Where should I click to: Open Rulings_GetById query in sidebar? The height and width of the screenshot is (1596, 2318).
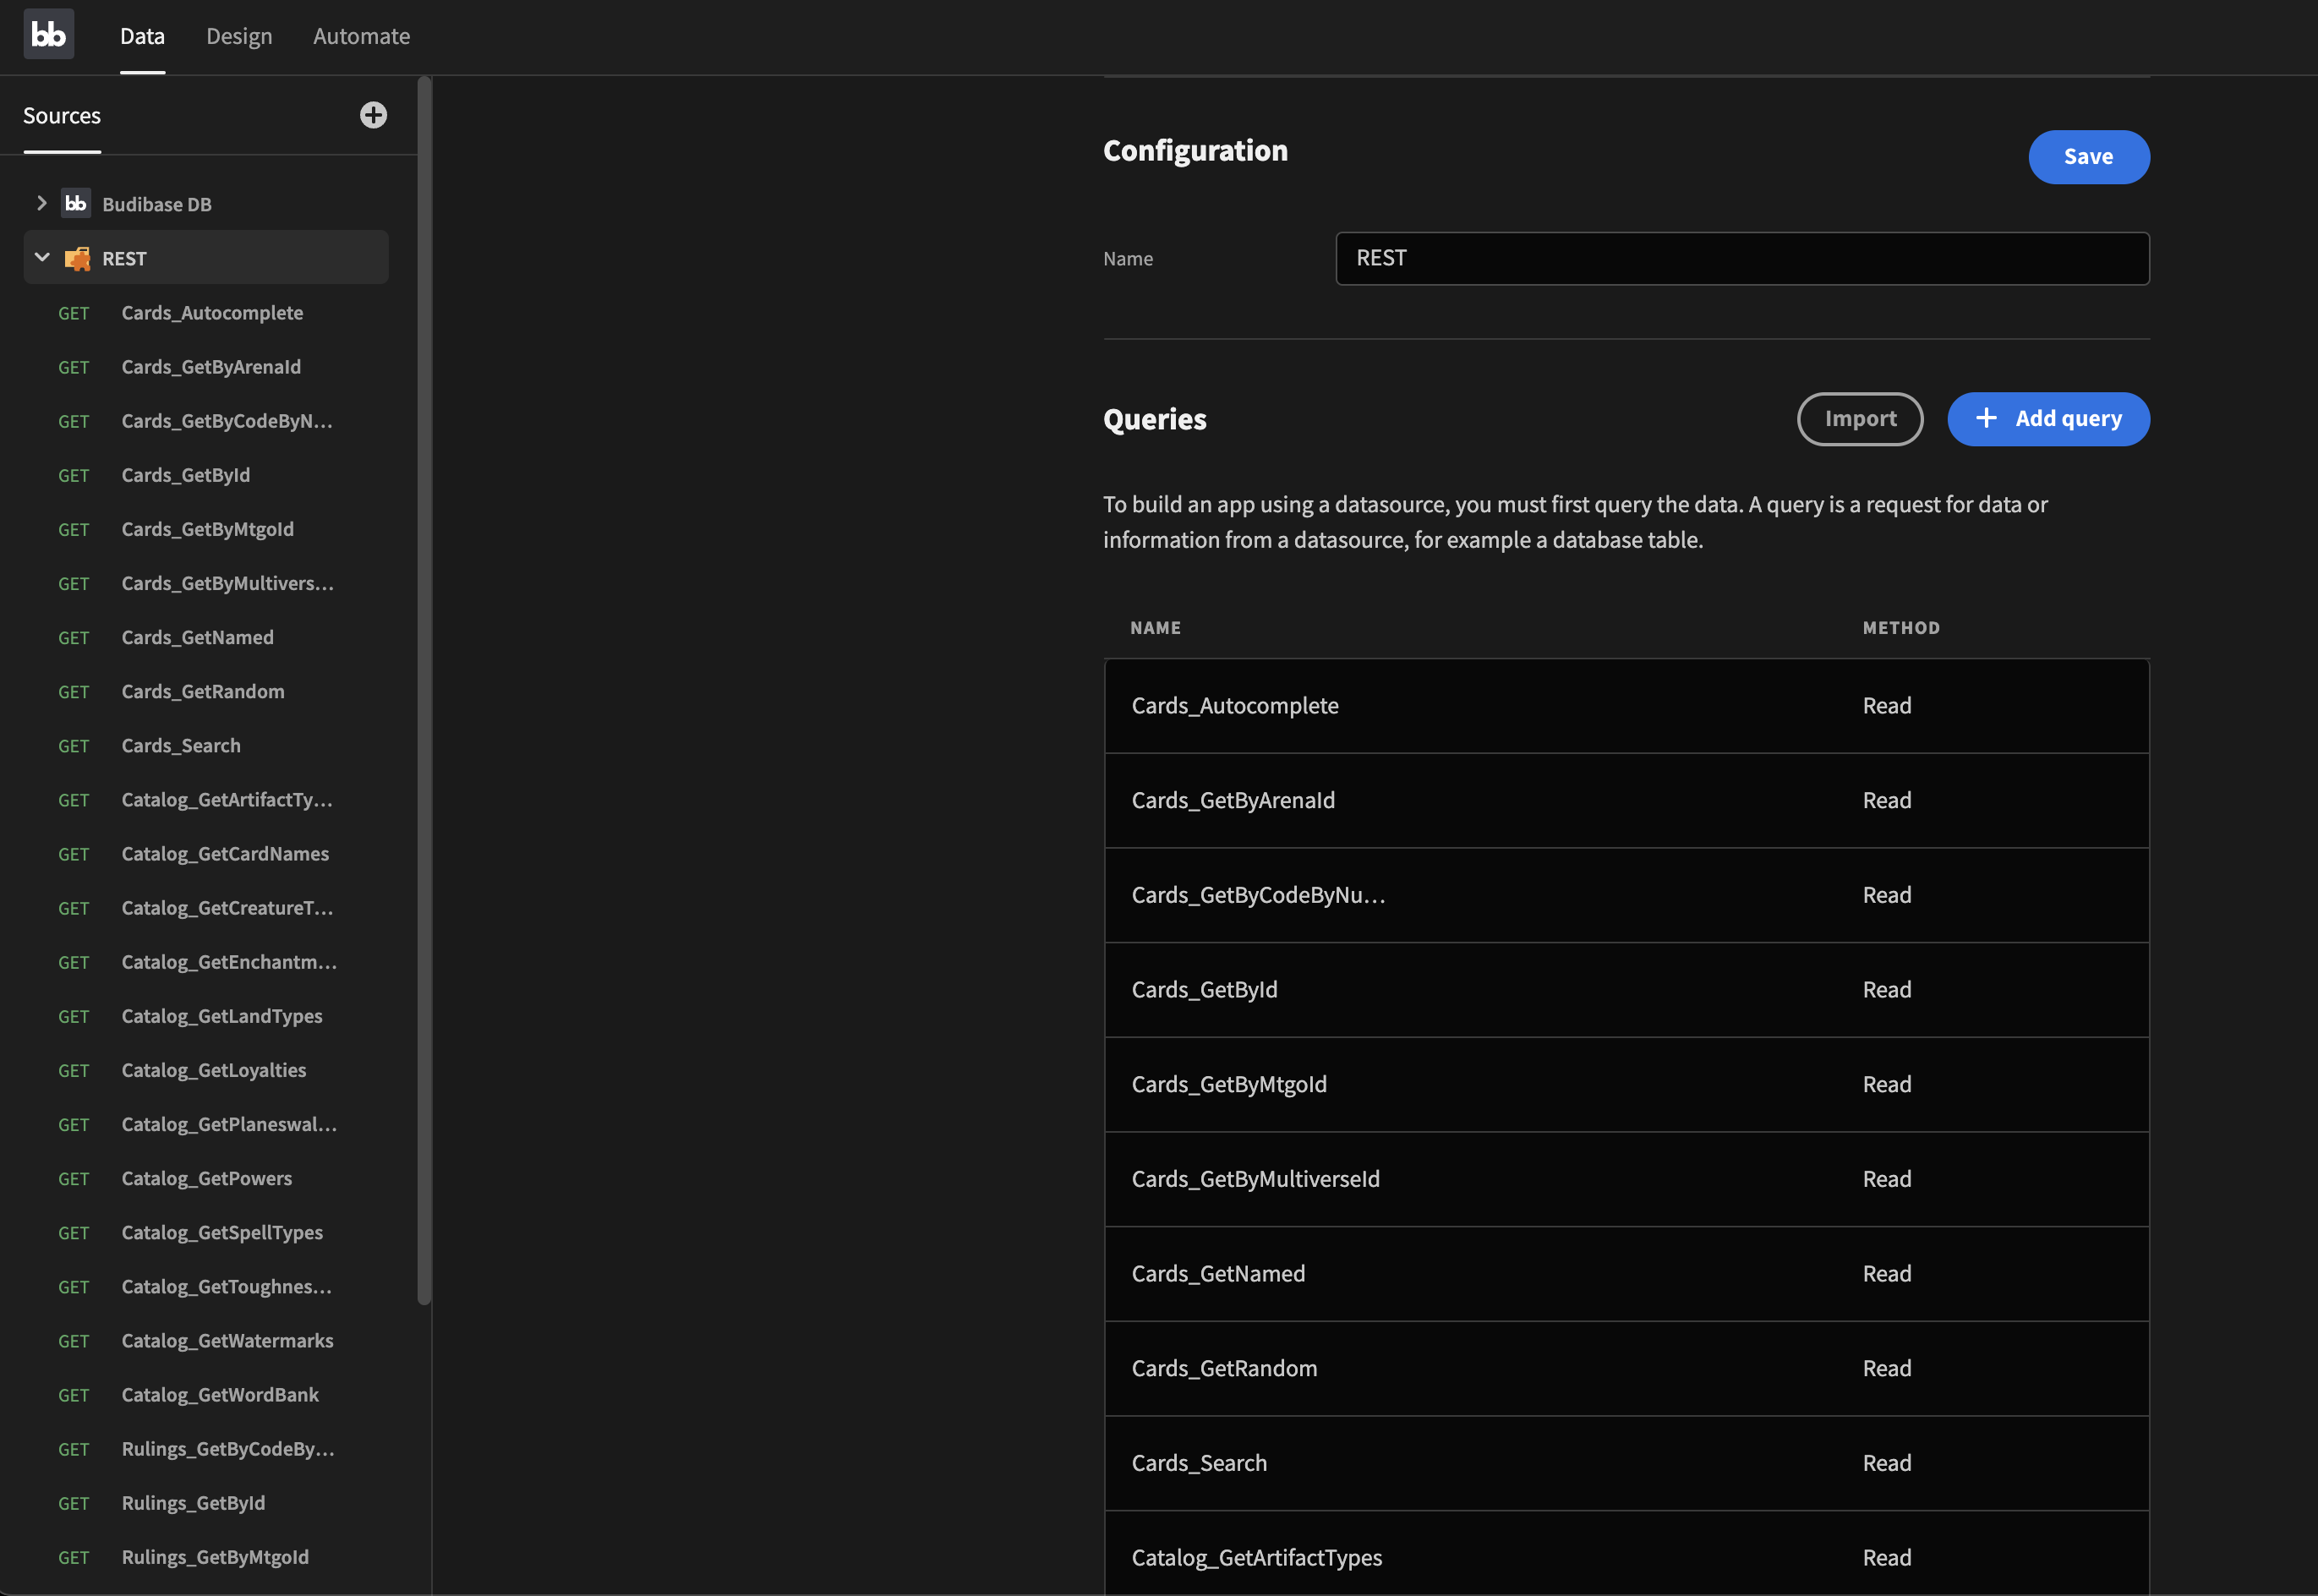point(193,1503)
